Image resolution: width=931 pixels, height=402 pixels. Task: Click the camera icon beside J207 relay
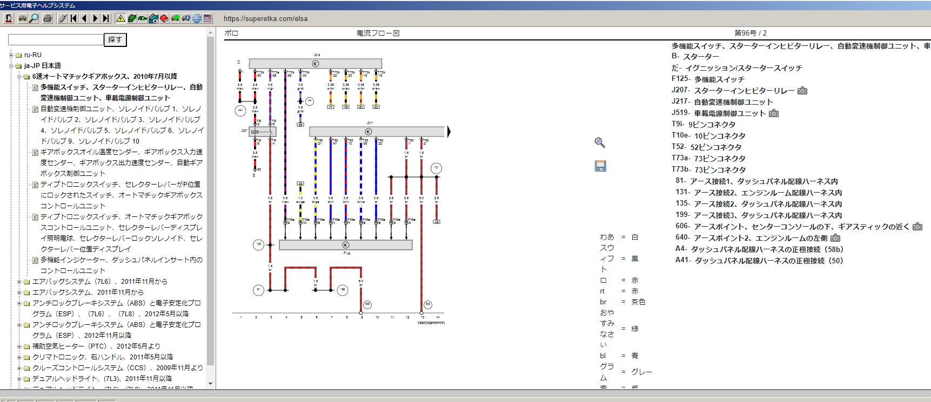802,91
